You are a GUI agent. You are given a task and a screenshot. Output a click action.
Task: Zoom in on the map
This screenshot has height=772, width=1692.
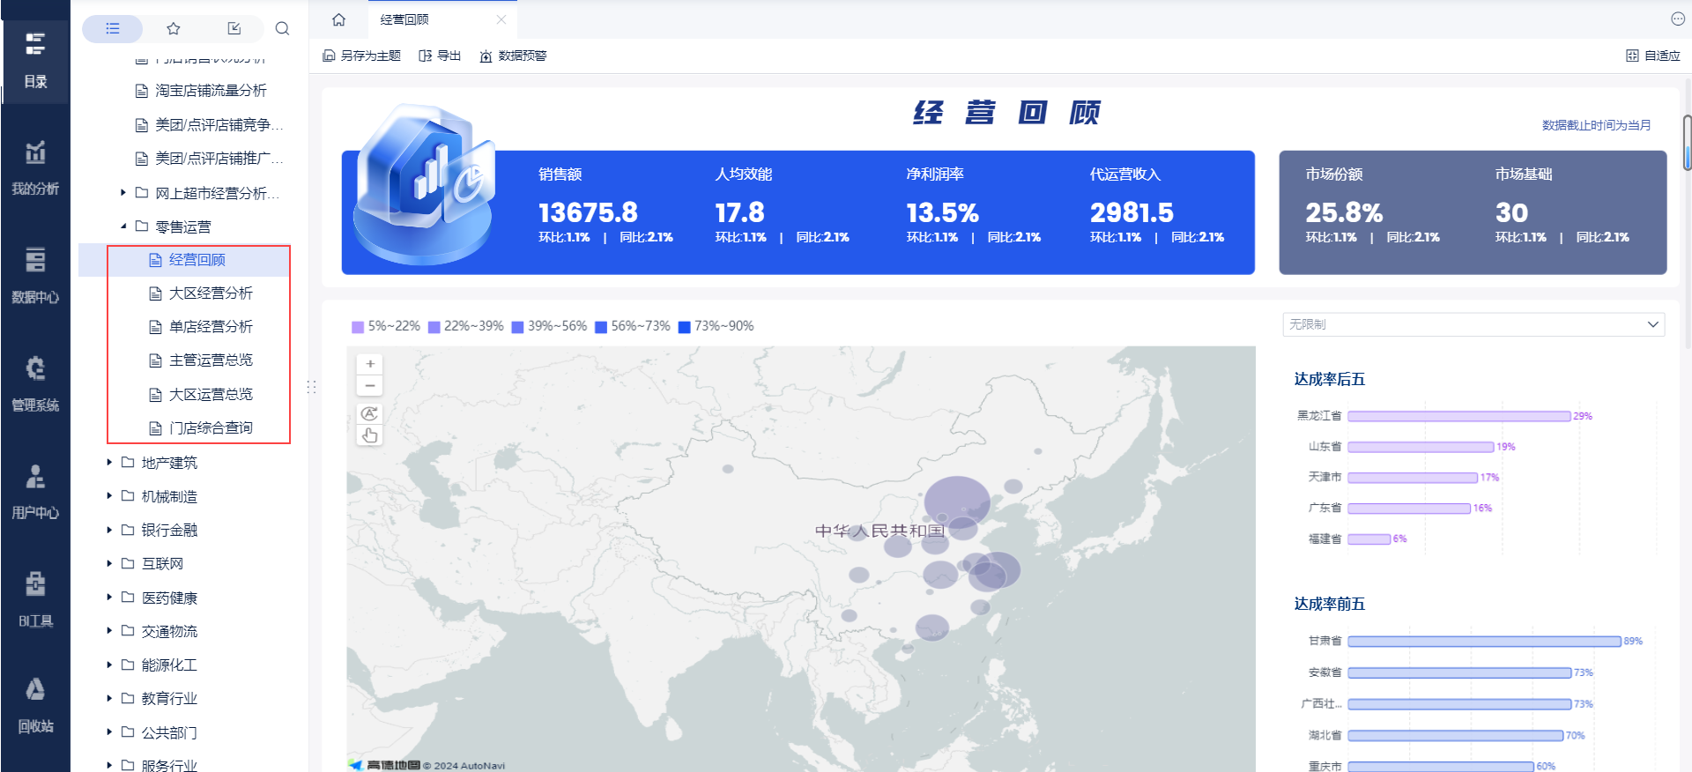point(370,364)
